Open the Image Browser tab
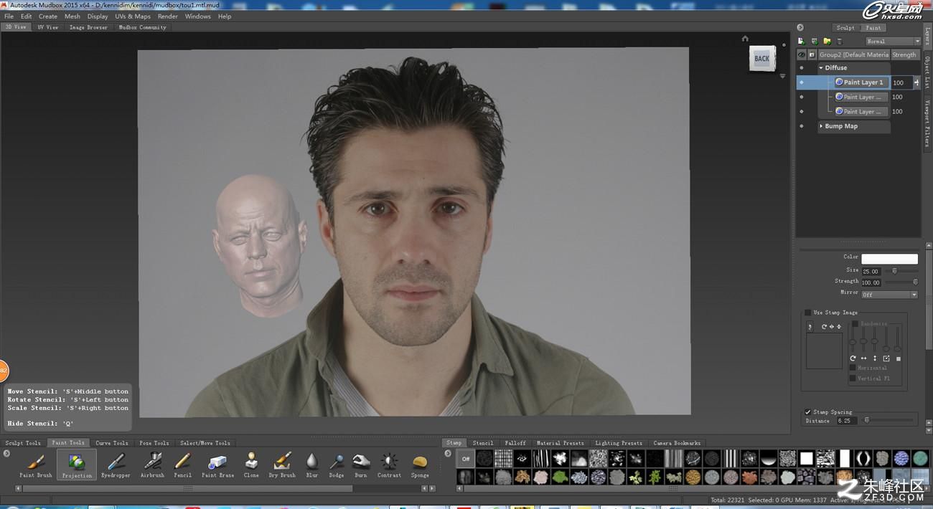Image resolution: width=933 pixels, height=509 pixels. point(88,27)
